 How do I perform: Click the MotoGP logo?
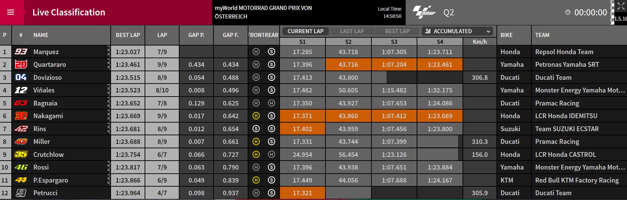(x=424, y=12)
